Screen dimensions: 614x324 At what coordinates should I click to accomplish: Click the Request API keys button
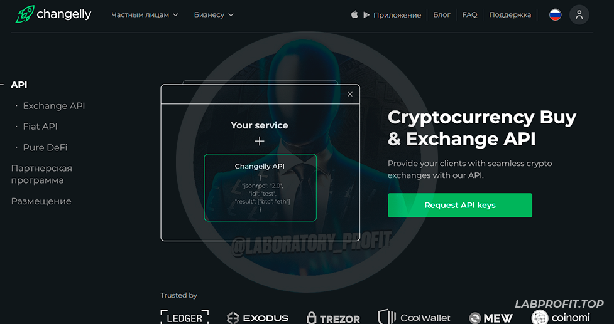tap(460, 206)
